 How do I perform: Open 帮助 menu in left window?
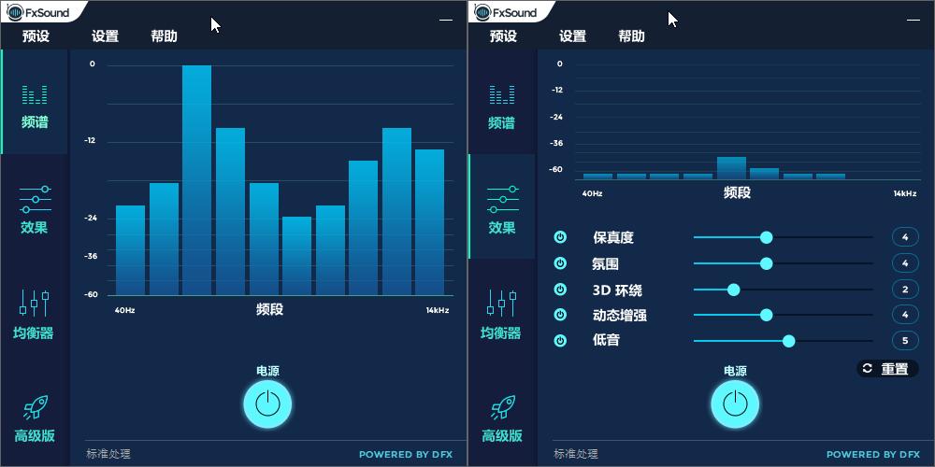click(164, 36)
